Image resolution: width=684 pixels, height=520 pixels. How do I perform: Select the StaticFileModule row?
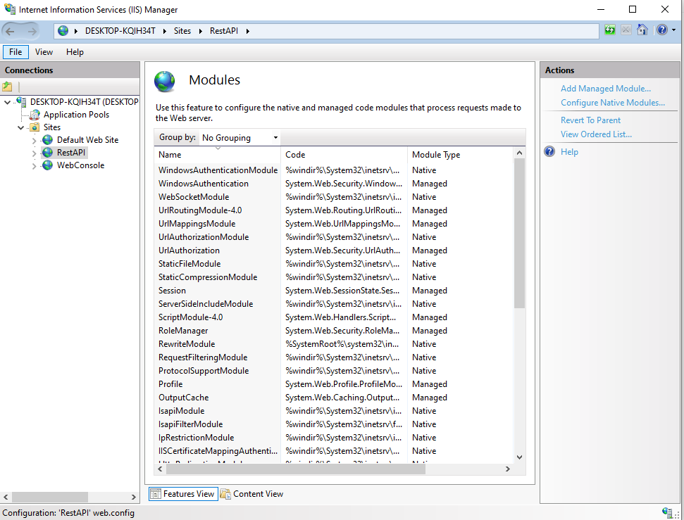click(334, 264)
